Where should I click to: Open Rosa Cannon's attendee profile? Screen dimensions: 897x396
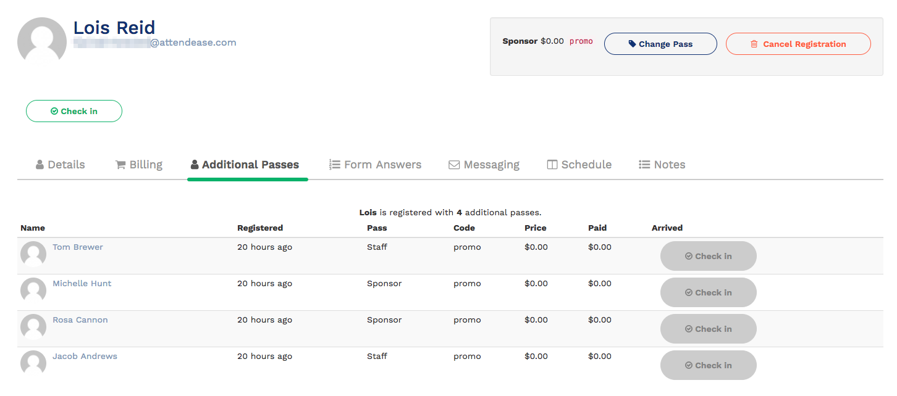tap(80, 320)
